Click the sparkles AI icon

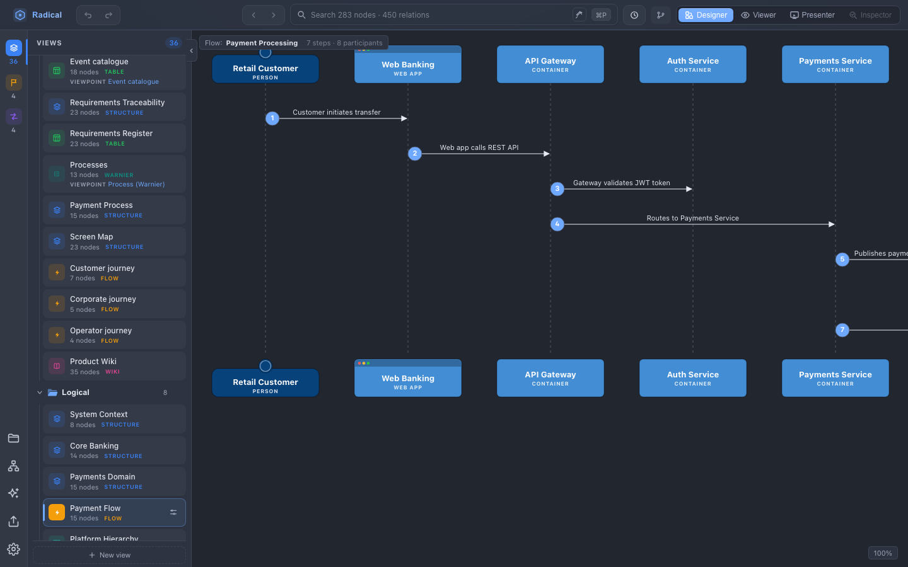[13, 493]
